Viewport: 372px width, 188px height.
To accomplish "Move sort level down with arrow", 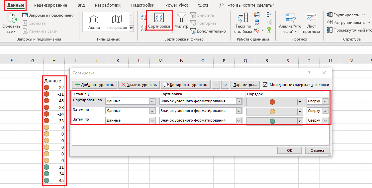I will coord(225,85).
